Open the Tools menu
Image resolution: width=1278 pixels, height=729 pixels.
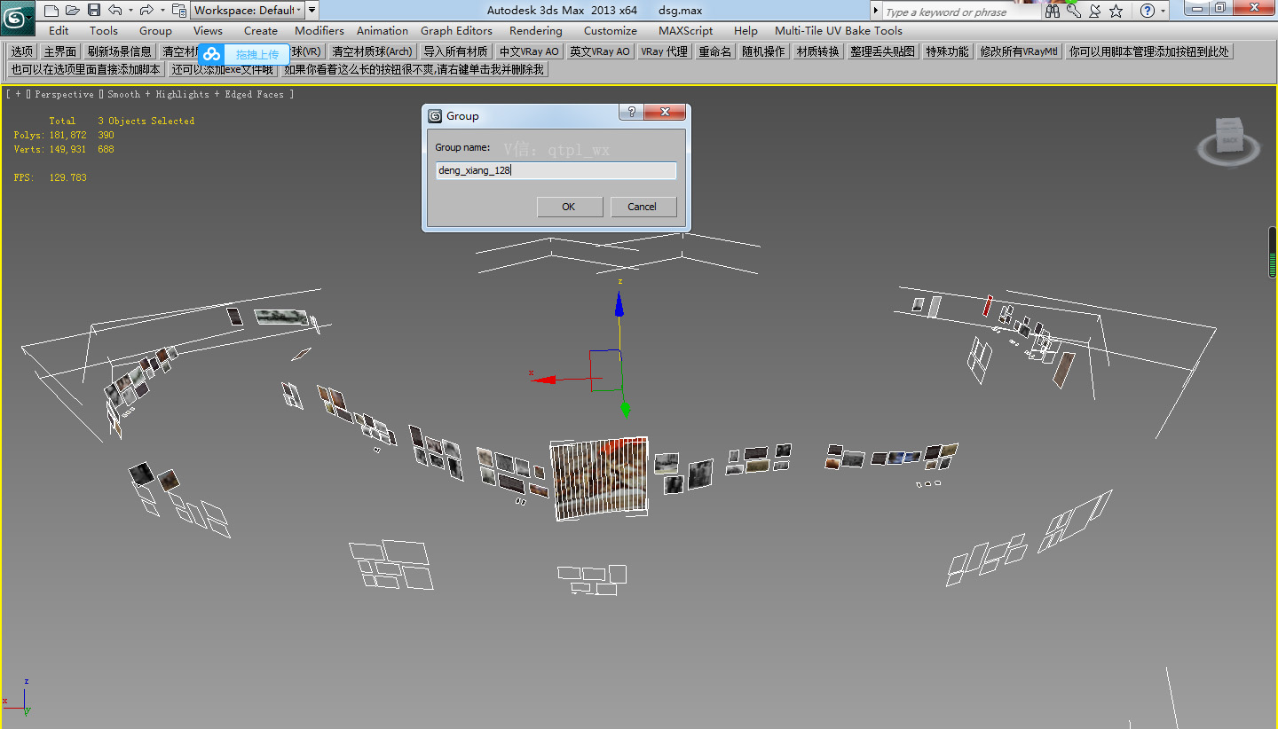pyautogui.click(x=104, y=30)
